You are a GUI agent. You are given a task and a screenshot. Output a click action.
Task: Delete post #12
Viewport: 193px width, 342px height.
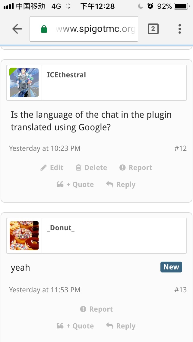[91, 168]
